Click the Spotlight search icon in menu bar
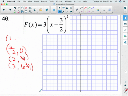The height and width of the screenshot is (96, 128). click(116, 1)
